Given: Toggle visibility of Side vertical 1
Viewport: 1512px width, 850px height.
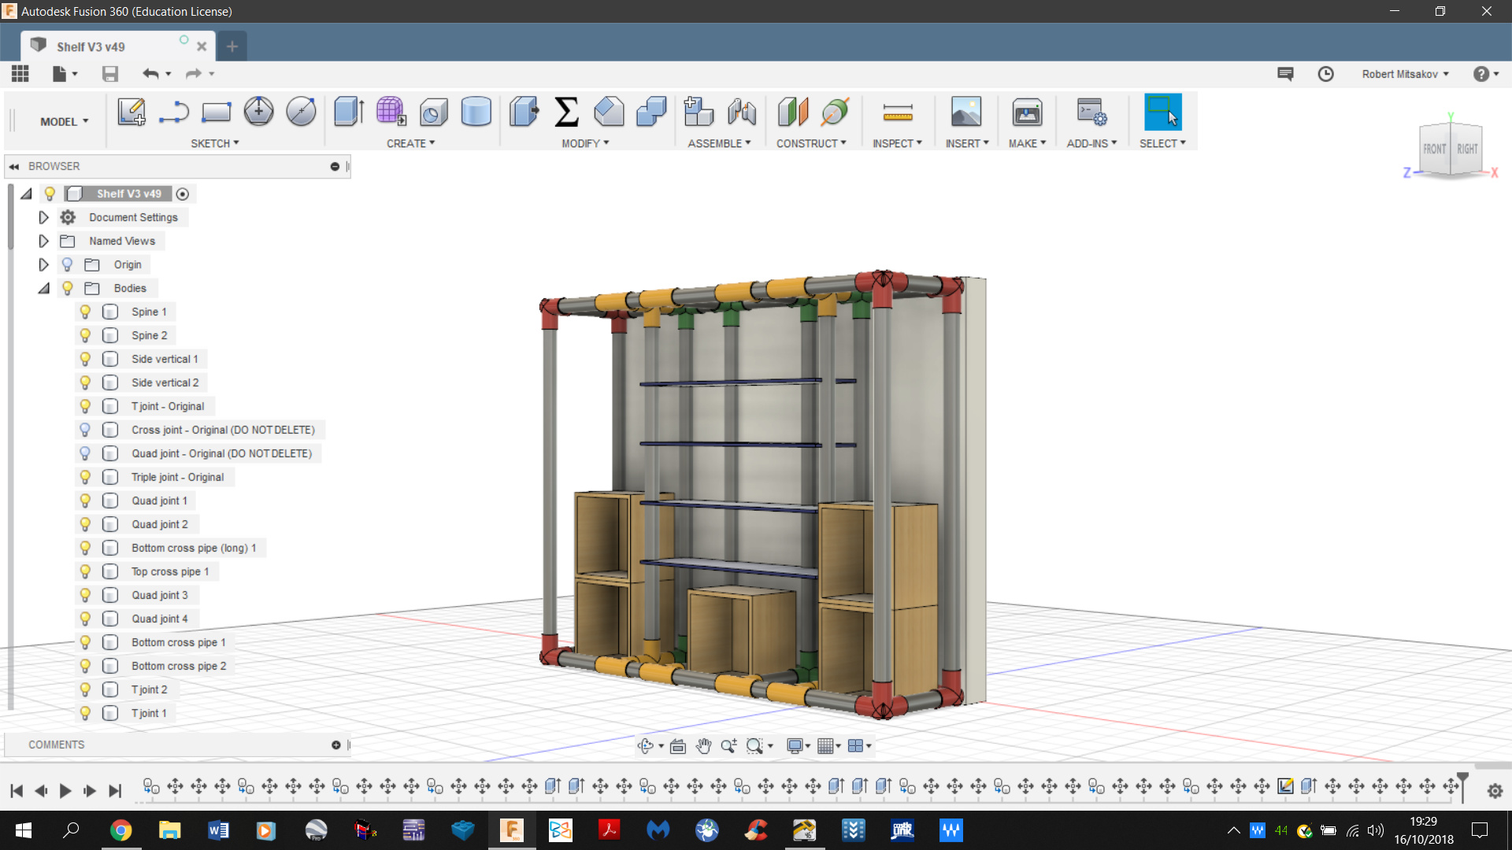Looking at the screenshot, I should [x=85, y=359].
